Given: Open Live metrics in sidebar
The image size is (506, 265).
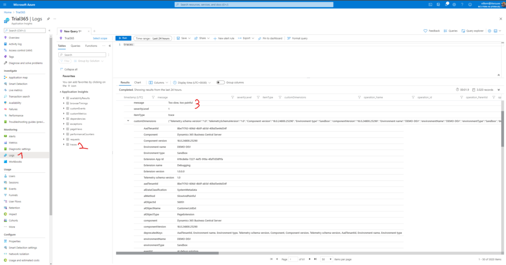Looking at the screenshot, I should click(x=15, y=90).
